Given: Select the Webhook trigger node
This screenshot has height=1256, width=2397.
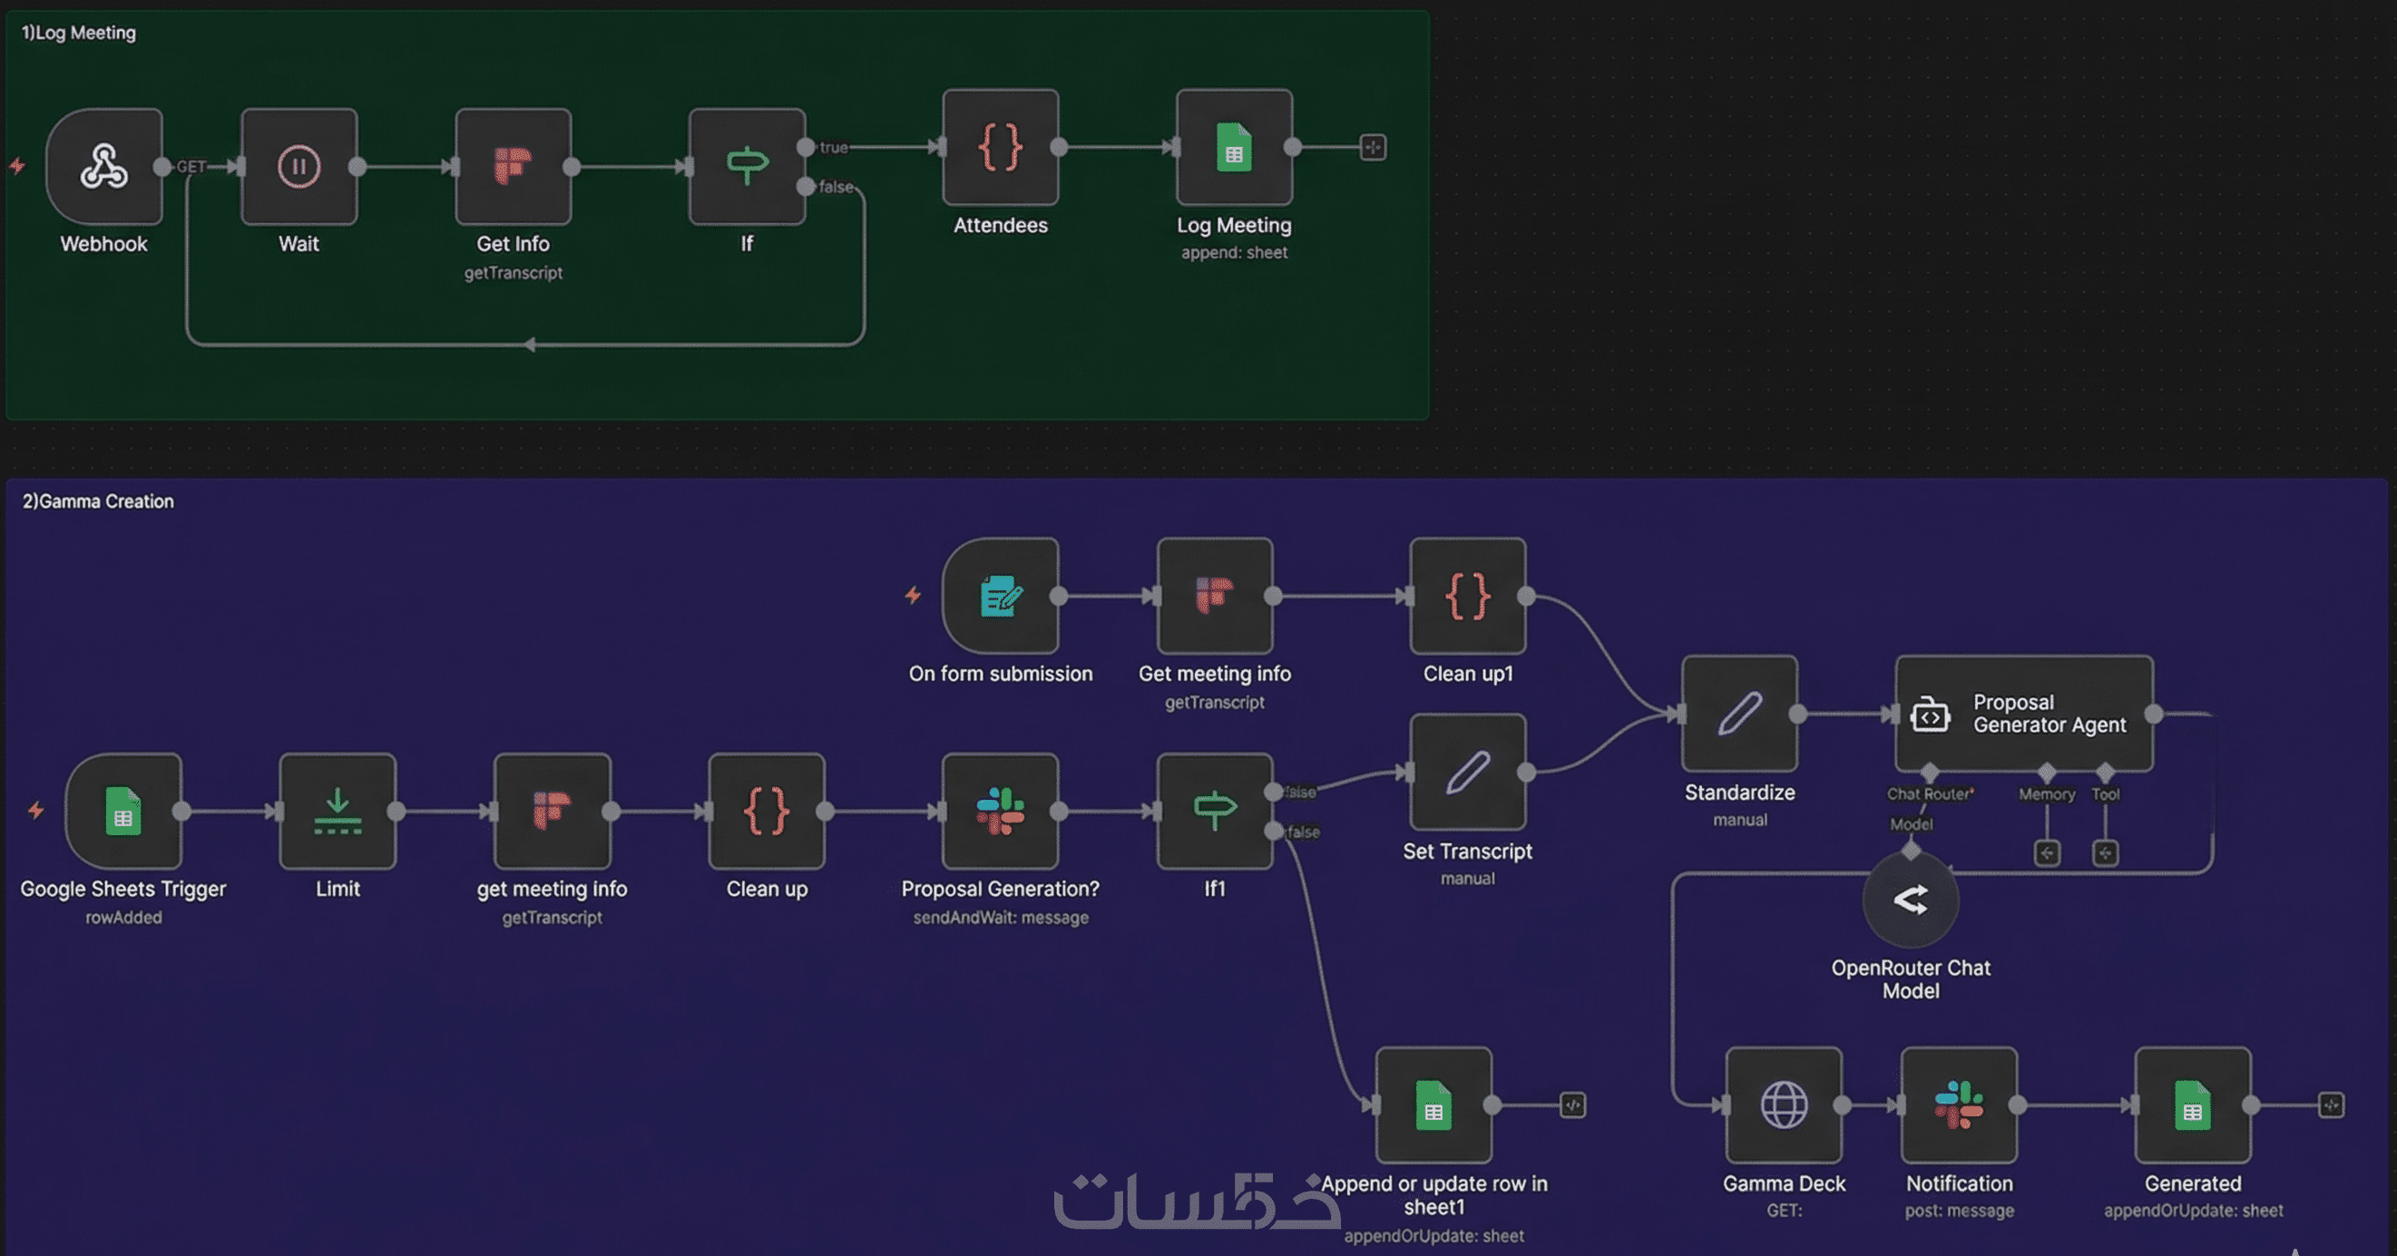Looking at the screenshot, I should [103, 168].
